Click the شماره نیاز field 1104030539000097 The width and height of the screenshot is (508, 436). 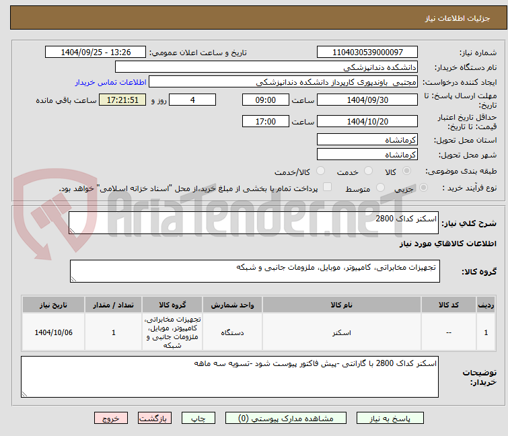(x=367, y=52)
